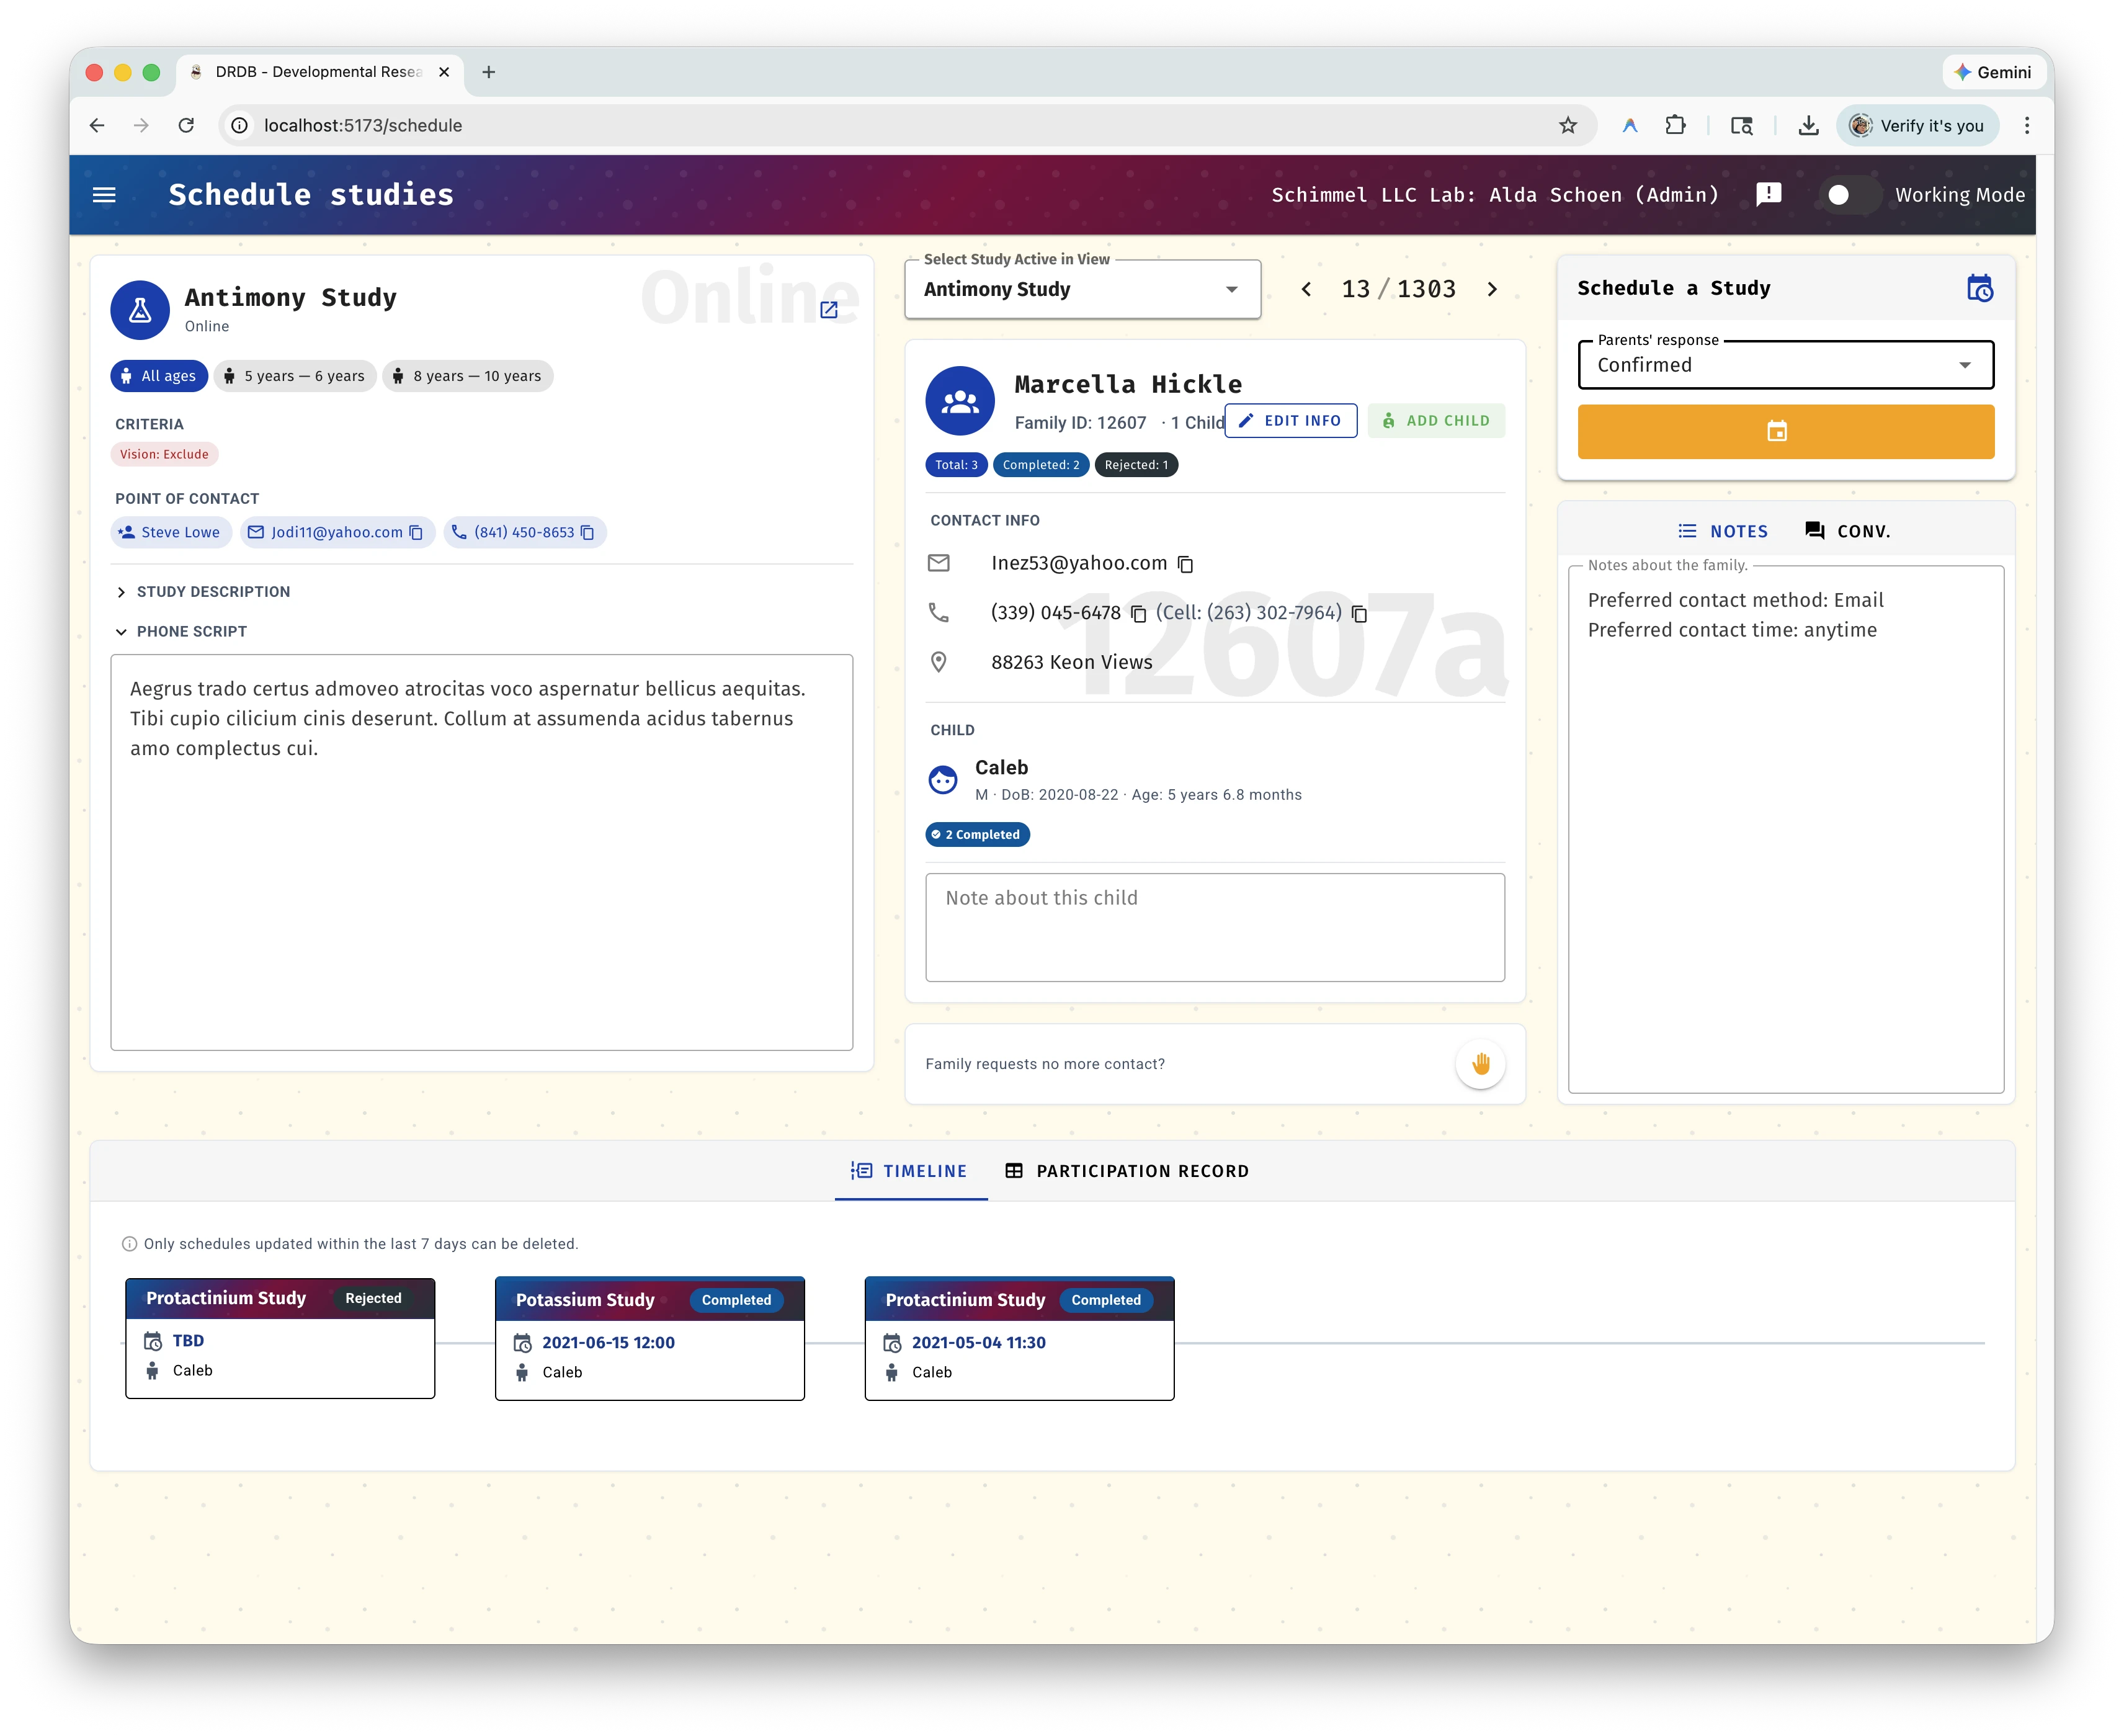This screenshot has width=2124, height=1736.
Task: Open the completed Protactinium Study timeline card
Action: [x=1020, y=1339]
